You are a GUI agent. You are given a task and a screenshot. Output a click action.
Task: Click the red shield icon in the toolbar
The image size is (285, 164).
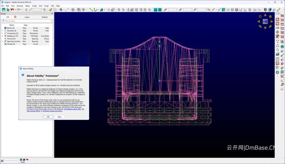[265, 10]
